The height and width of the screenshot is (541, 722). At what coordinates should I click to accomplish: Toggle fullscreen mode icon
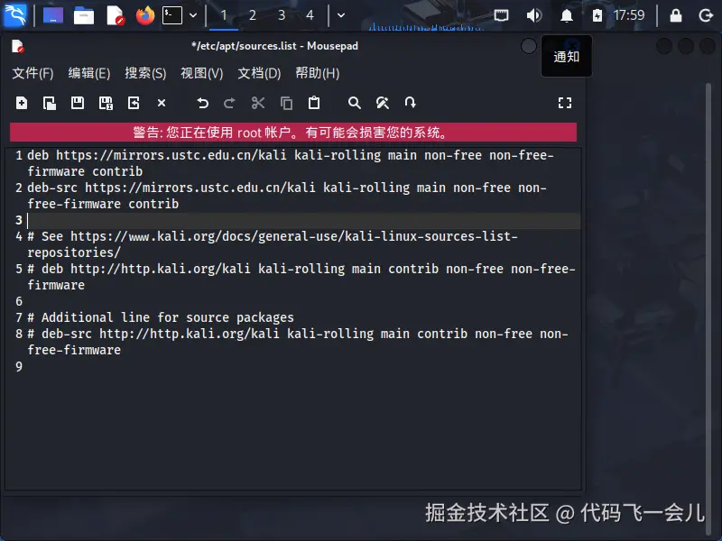[x=565, y=103]
